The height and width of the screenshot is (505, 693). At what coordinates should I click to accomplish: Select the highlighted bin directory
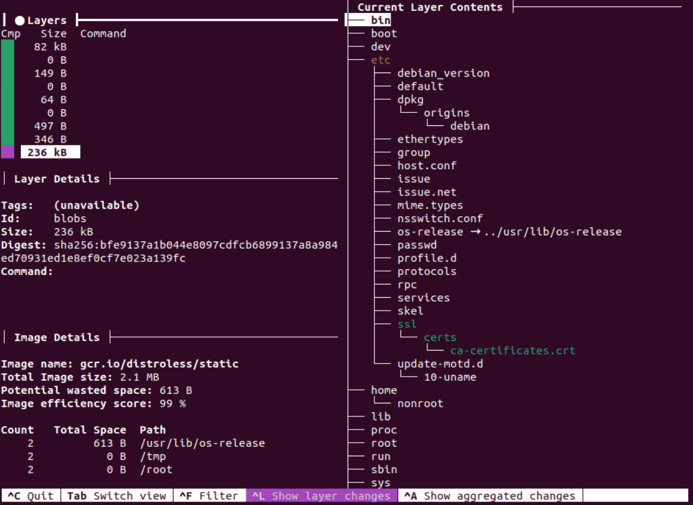pos(380,21)
